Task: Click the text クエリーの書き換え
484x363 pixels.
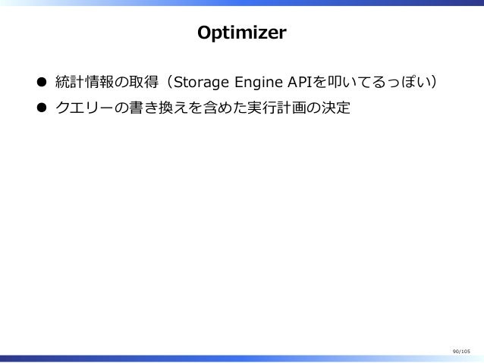Action: click(x=121, y=108)
